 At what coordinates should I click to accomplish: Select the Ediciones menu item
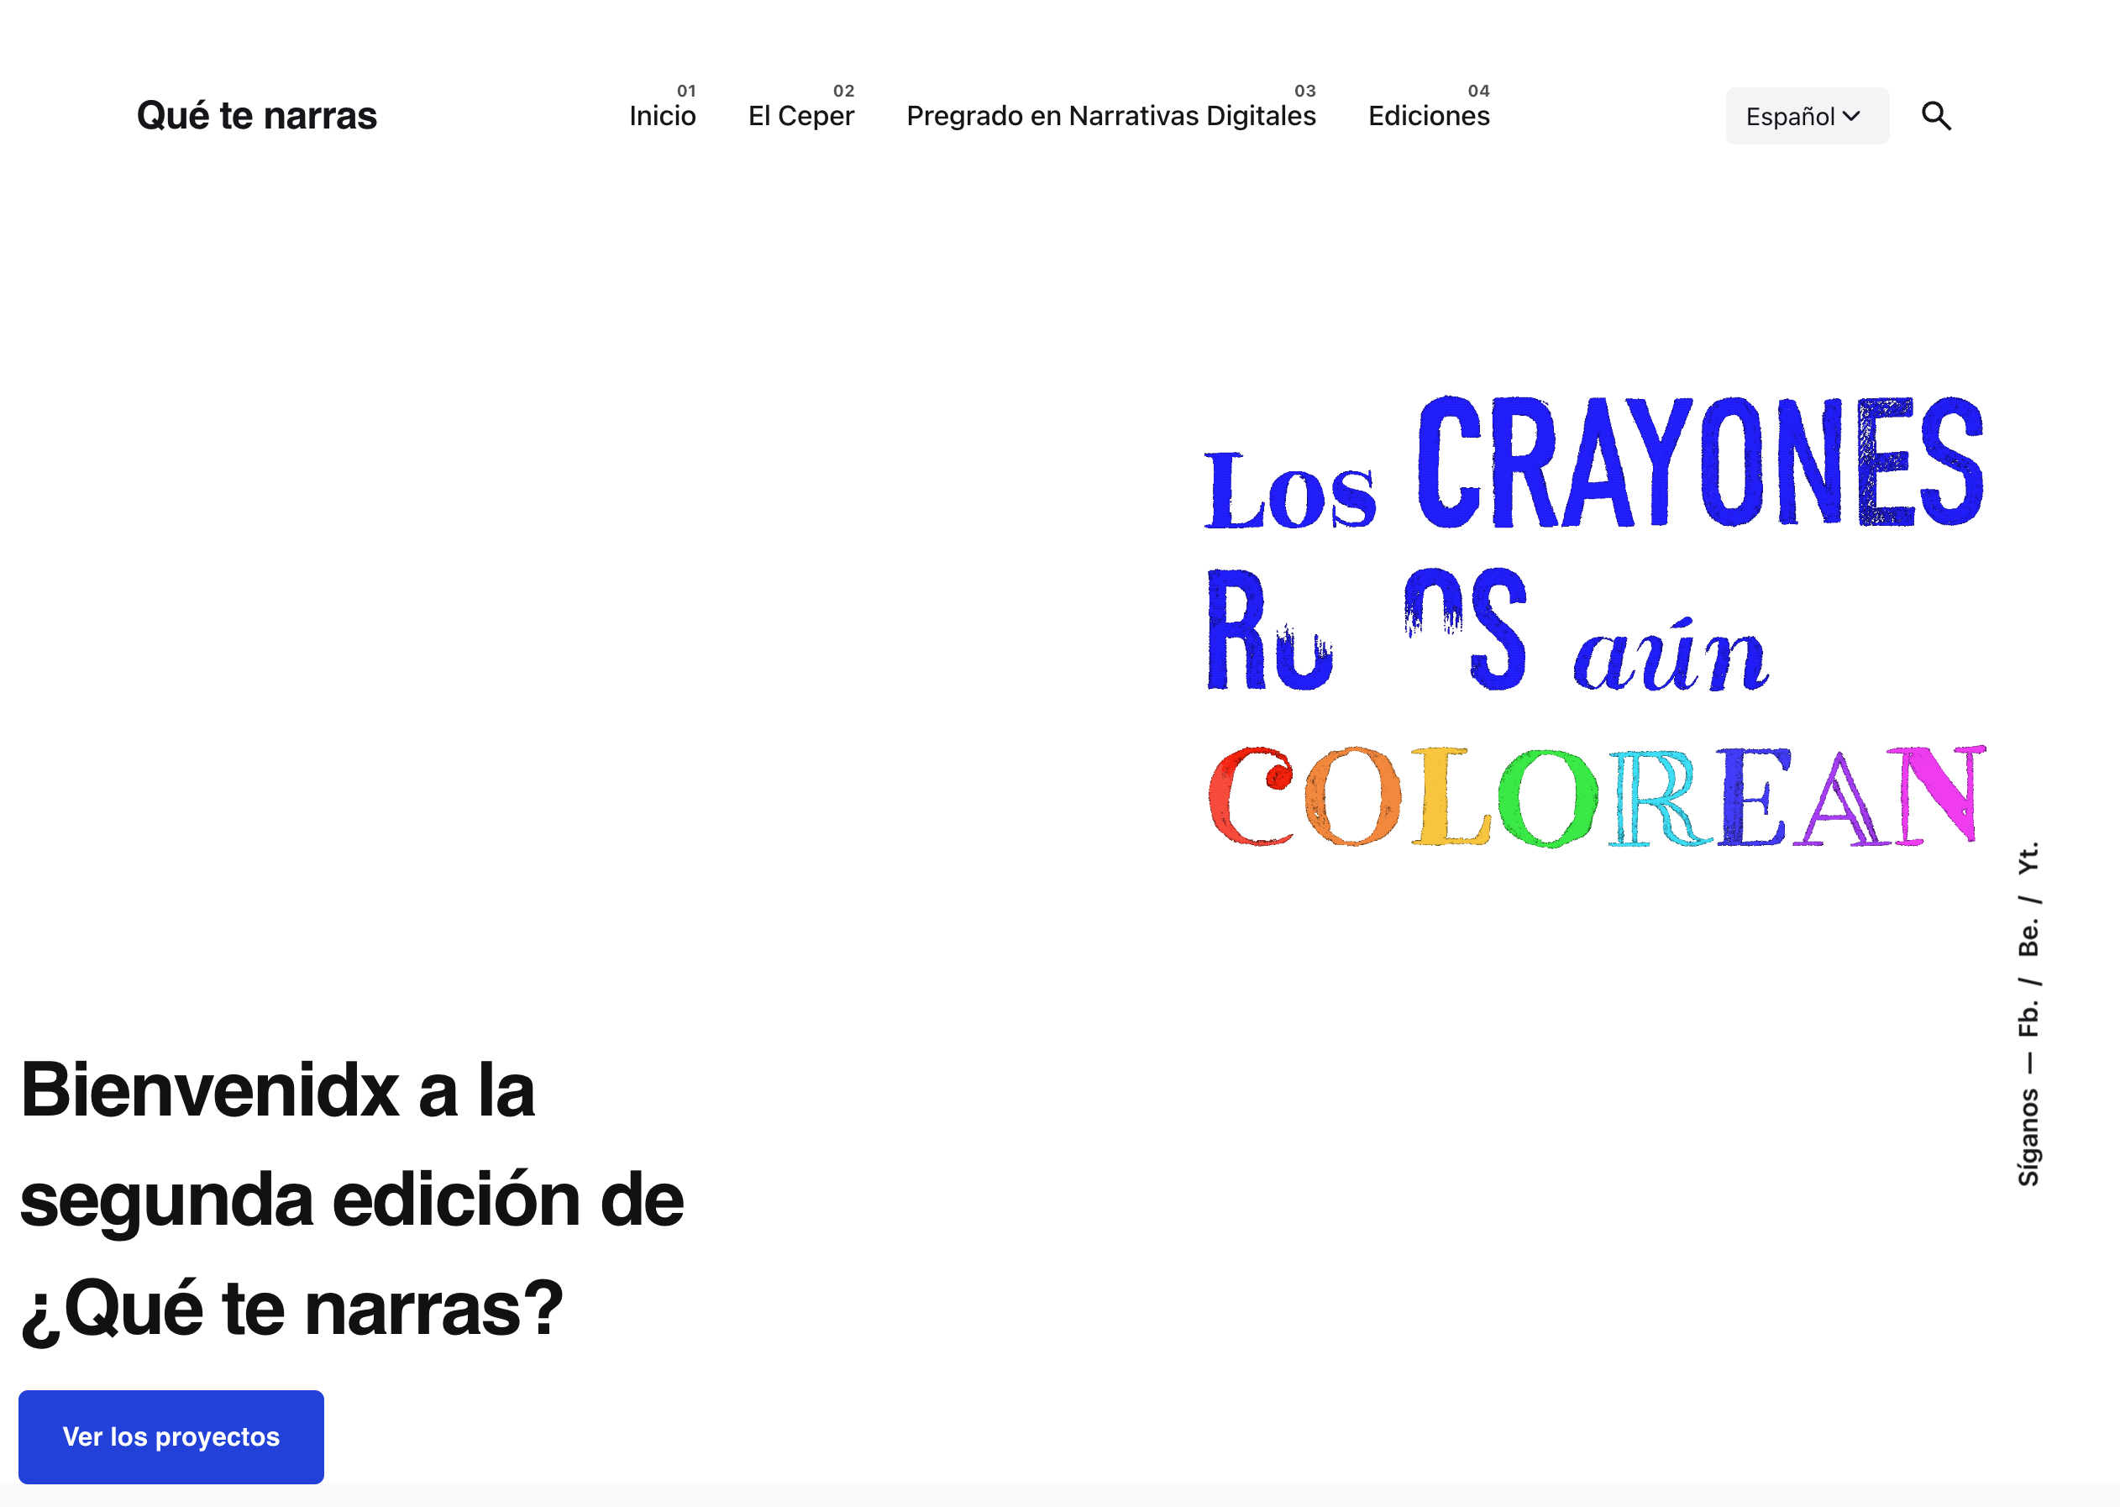1428,116
